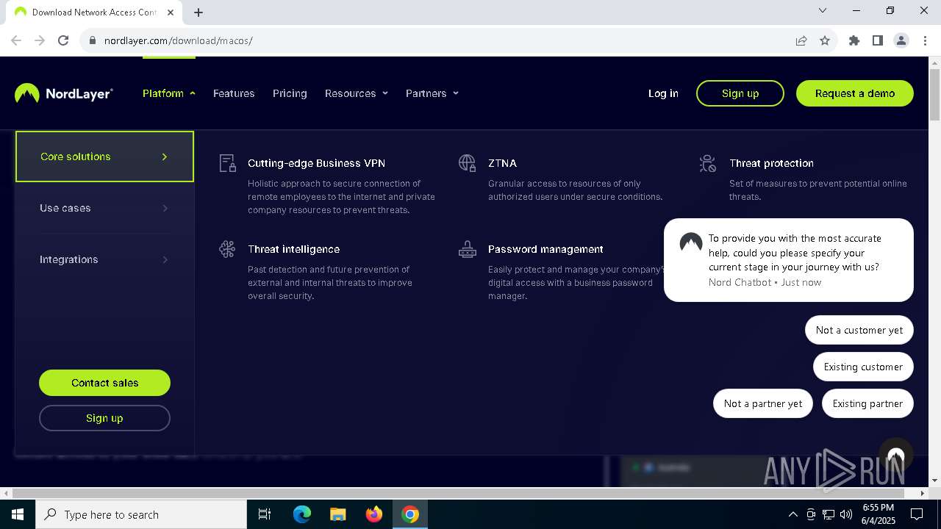Image resolution: width=941 pixels, height=529 pixels.
Task: Select the Core solutions category
Action: [x=104, y=156]
